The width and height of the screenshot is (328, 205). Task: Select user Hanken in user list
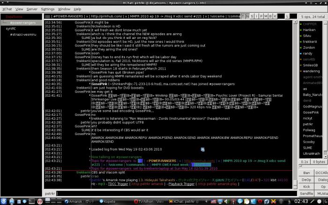click(x=309, y=30)
